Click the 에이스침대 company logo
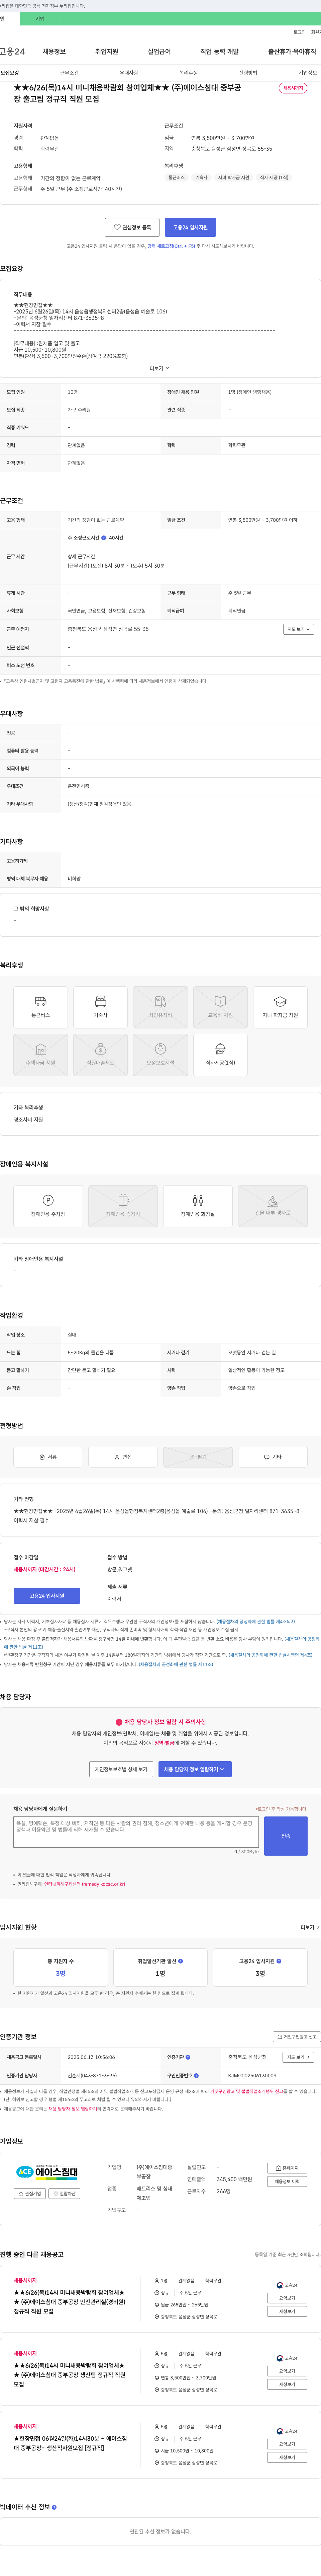Screen dimensions: 321x2576 [x=47, y=2173]
